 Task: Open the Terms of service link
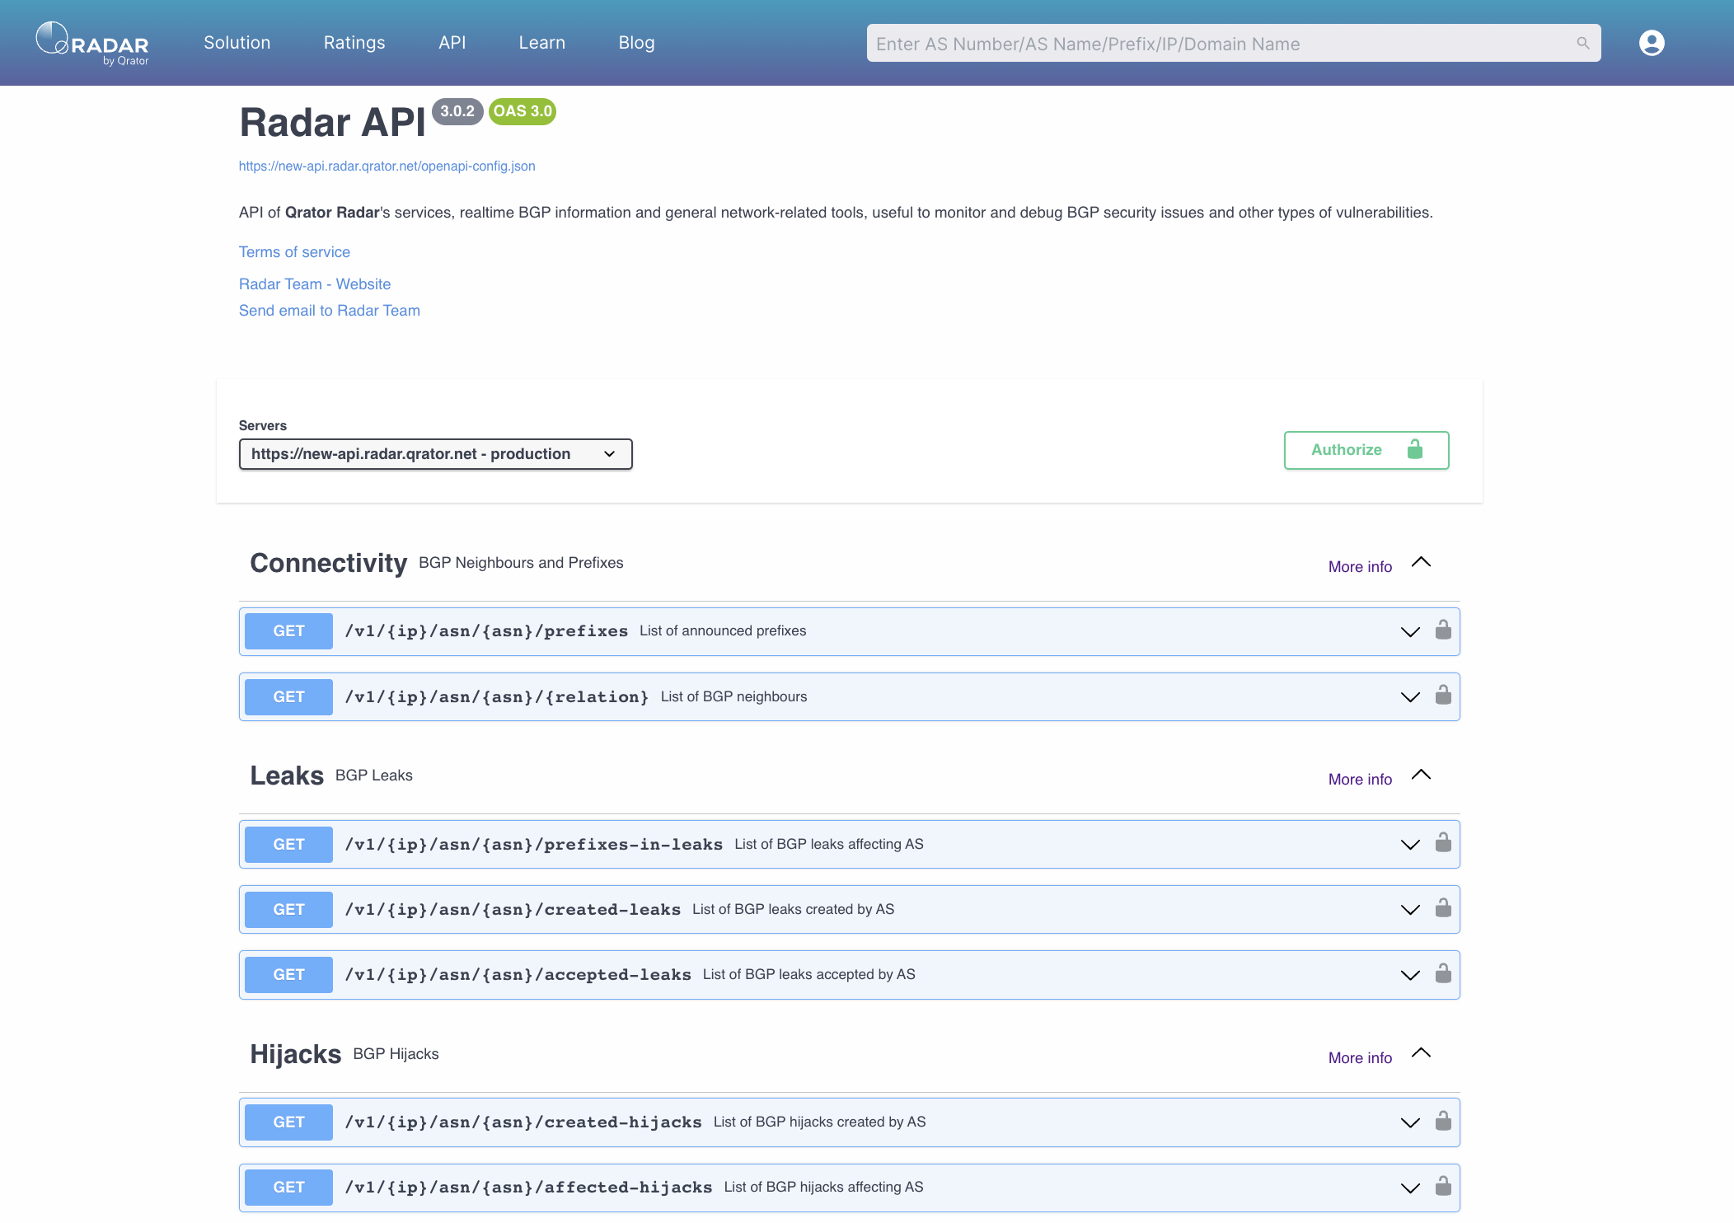coord(294,252)
